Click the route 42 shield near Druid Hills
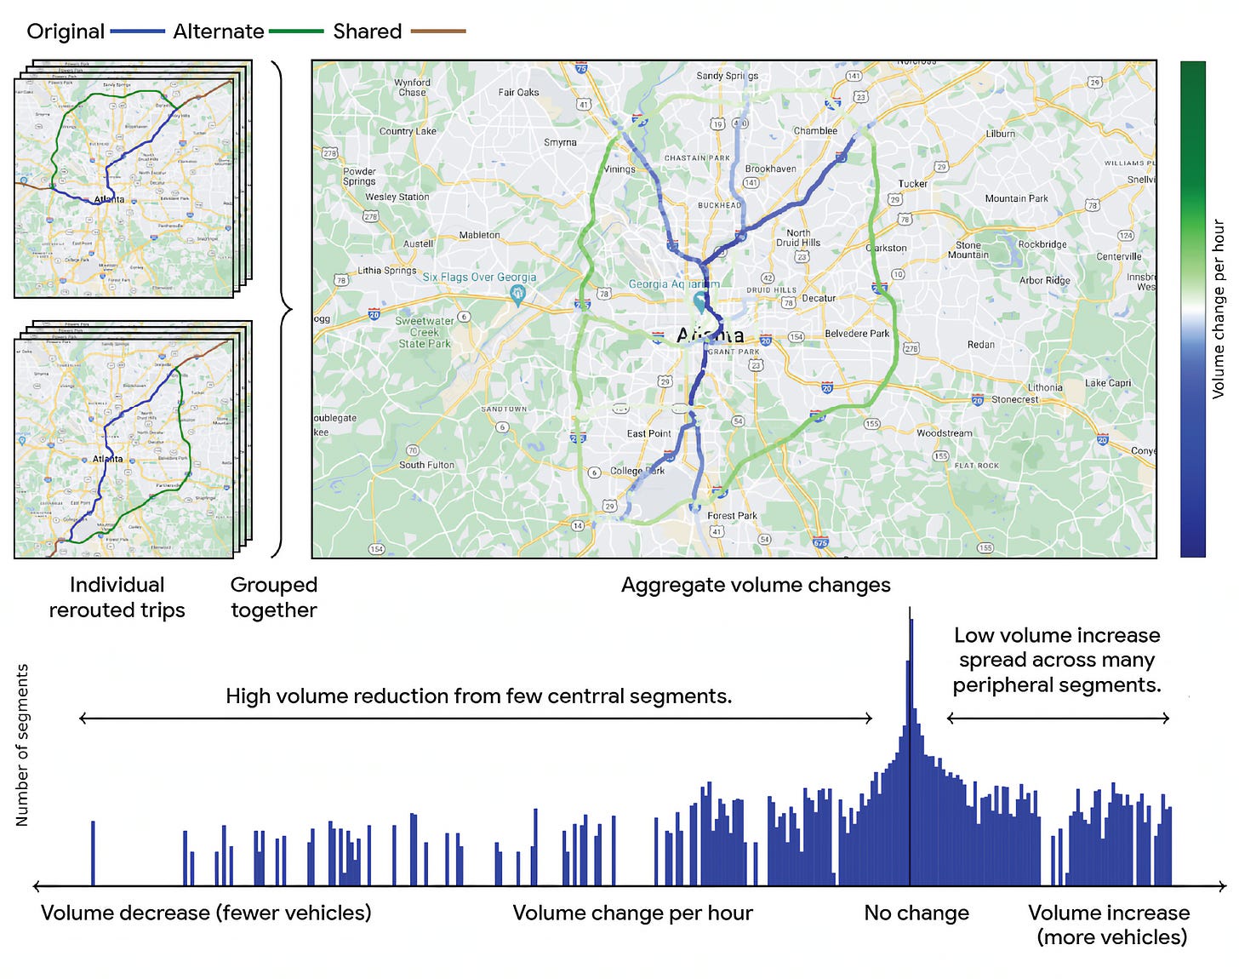Viewport: 1239px width, 979px height. [767, 278]
